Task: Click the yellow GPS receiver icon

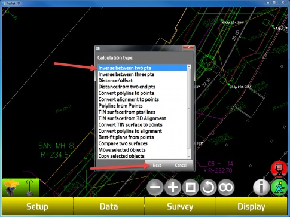Action: (11, 187)
